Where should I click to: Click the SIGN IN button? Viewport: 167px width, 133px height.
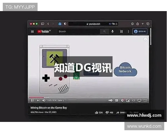pos(140,32)
